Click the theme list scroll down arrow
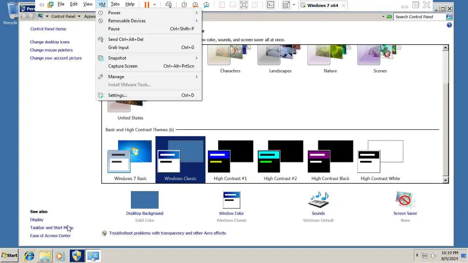 tap(445, 180)
